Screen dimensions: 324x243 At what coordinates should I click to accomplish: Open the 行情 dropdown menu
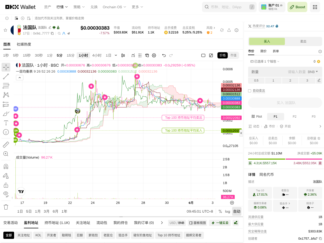62,7
